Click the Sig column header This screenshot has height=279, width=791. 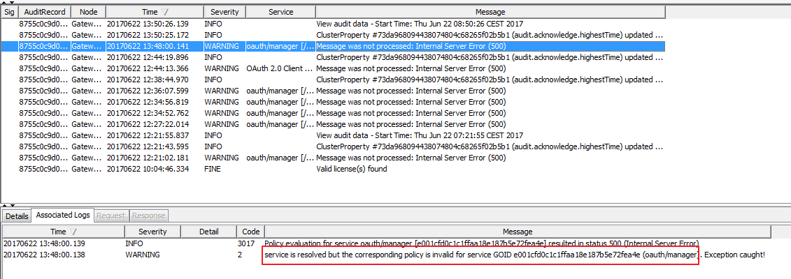(x=9, y=12)
